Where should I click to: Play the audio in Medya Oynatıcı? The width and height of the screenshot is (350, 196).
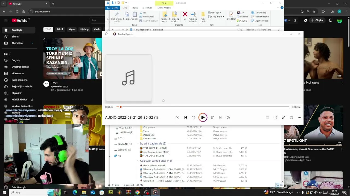203,117
